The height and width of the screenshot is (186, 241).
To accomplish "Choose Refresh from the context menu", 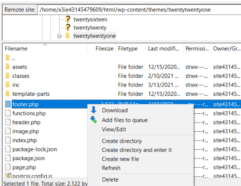I will tap(111, 168).
